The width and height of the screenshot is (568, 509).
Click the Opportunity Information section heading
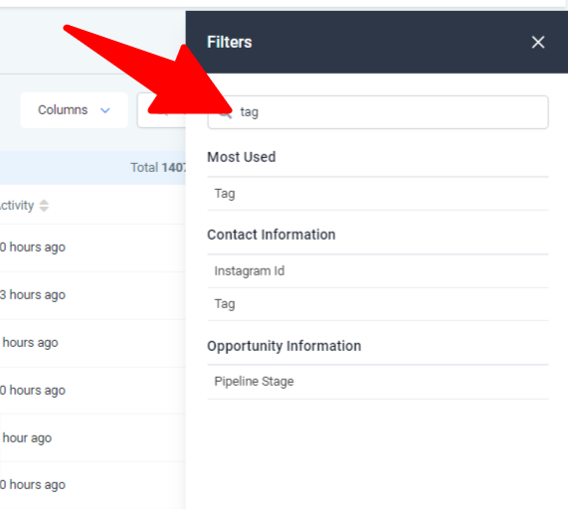point(284,346)
